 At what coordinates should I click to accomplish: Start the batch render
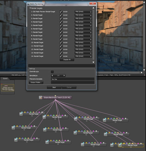(54, 87)
